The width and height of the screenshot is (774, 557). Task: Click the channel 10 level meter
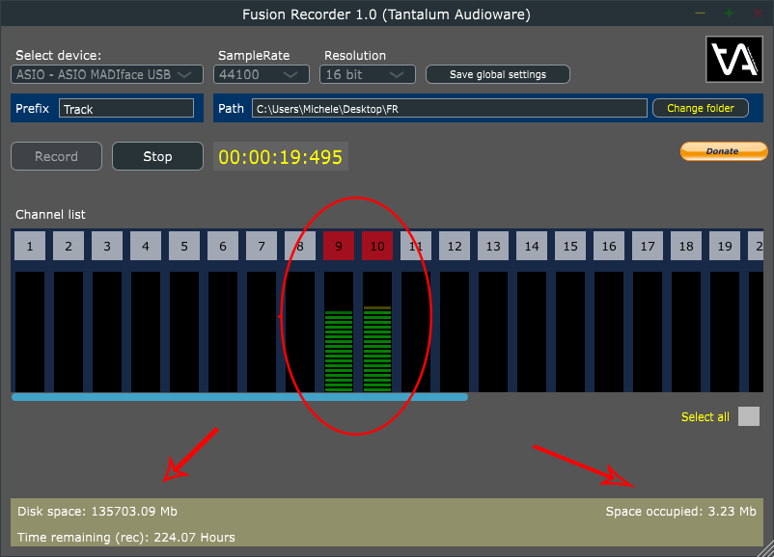377,332
